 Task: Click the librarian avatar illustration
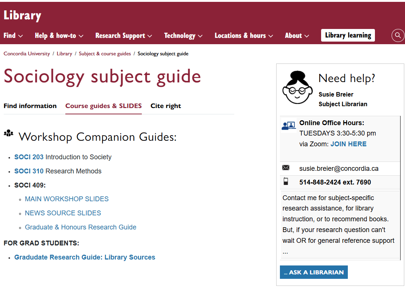297,87
